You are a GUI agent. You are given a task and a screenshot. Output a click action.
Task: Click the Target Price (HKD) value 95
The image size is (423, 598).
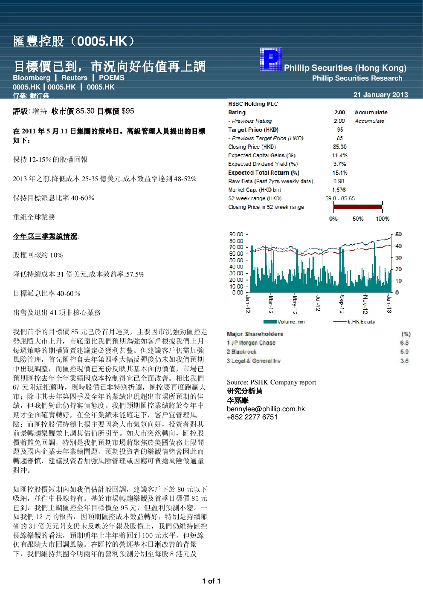[340, 130]
